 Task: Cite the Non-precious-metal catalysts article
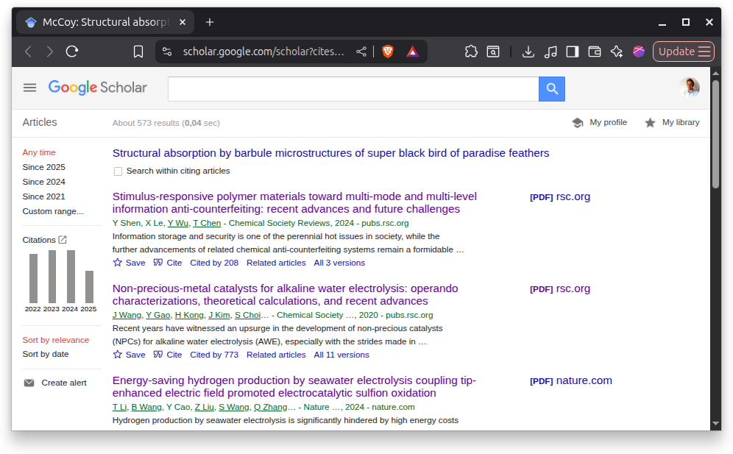pos(168,355)
